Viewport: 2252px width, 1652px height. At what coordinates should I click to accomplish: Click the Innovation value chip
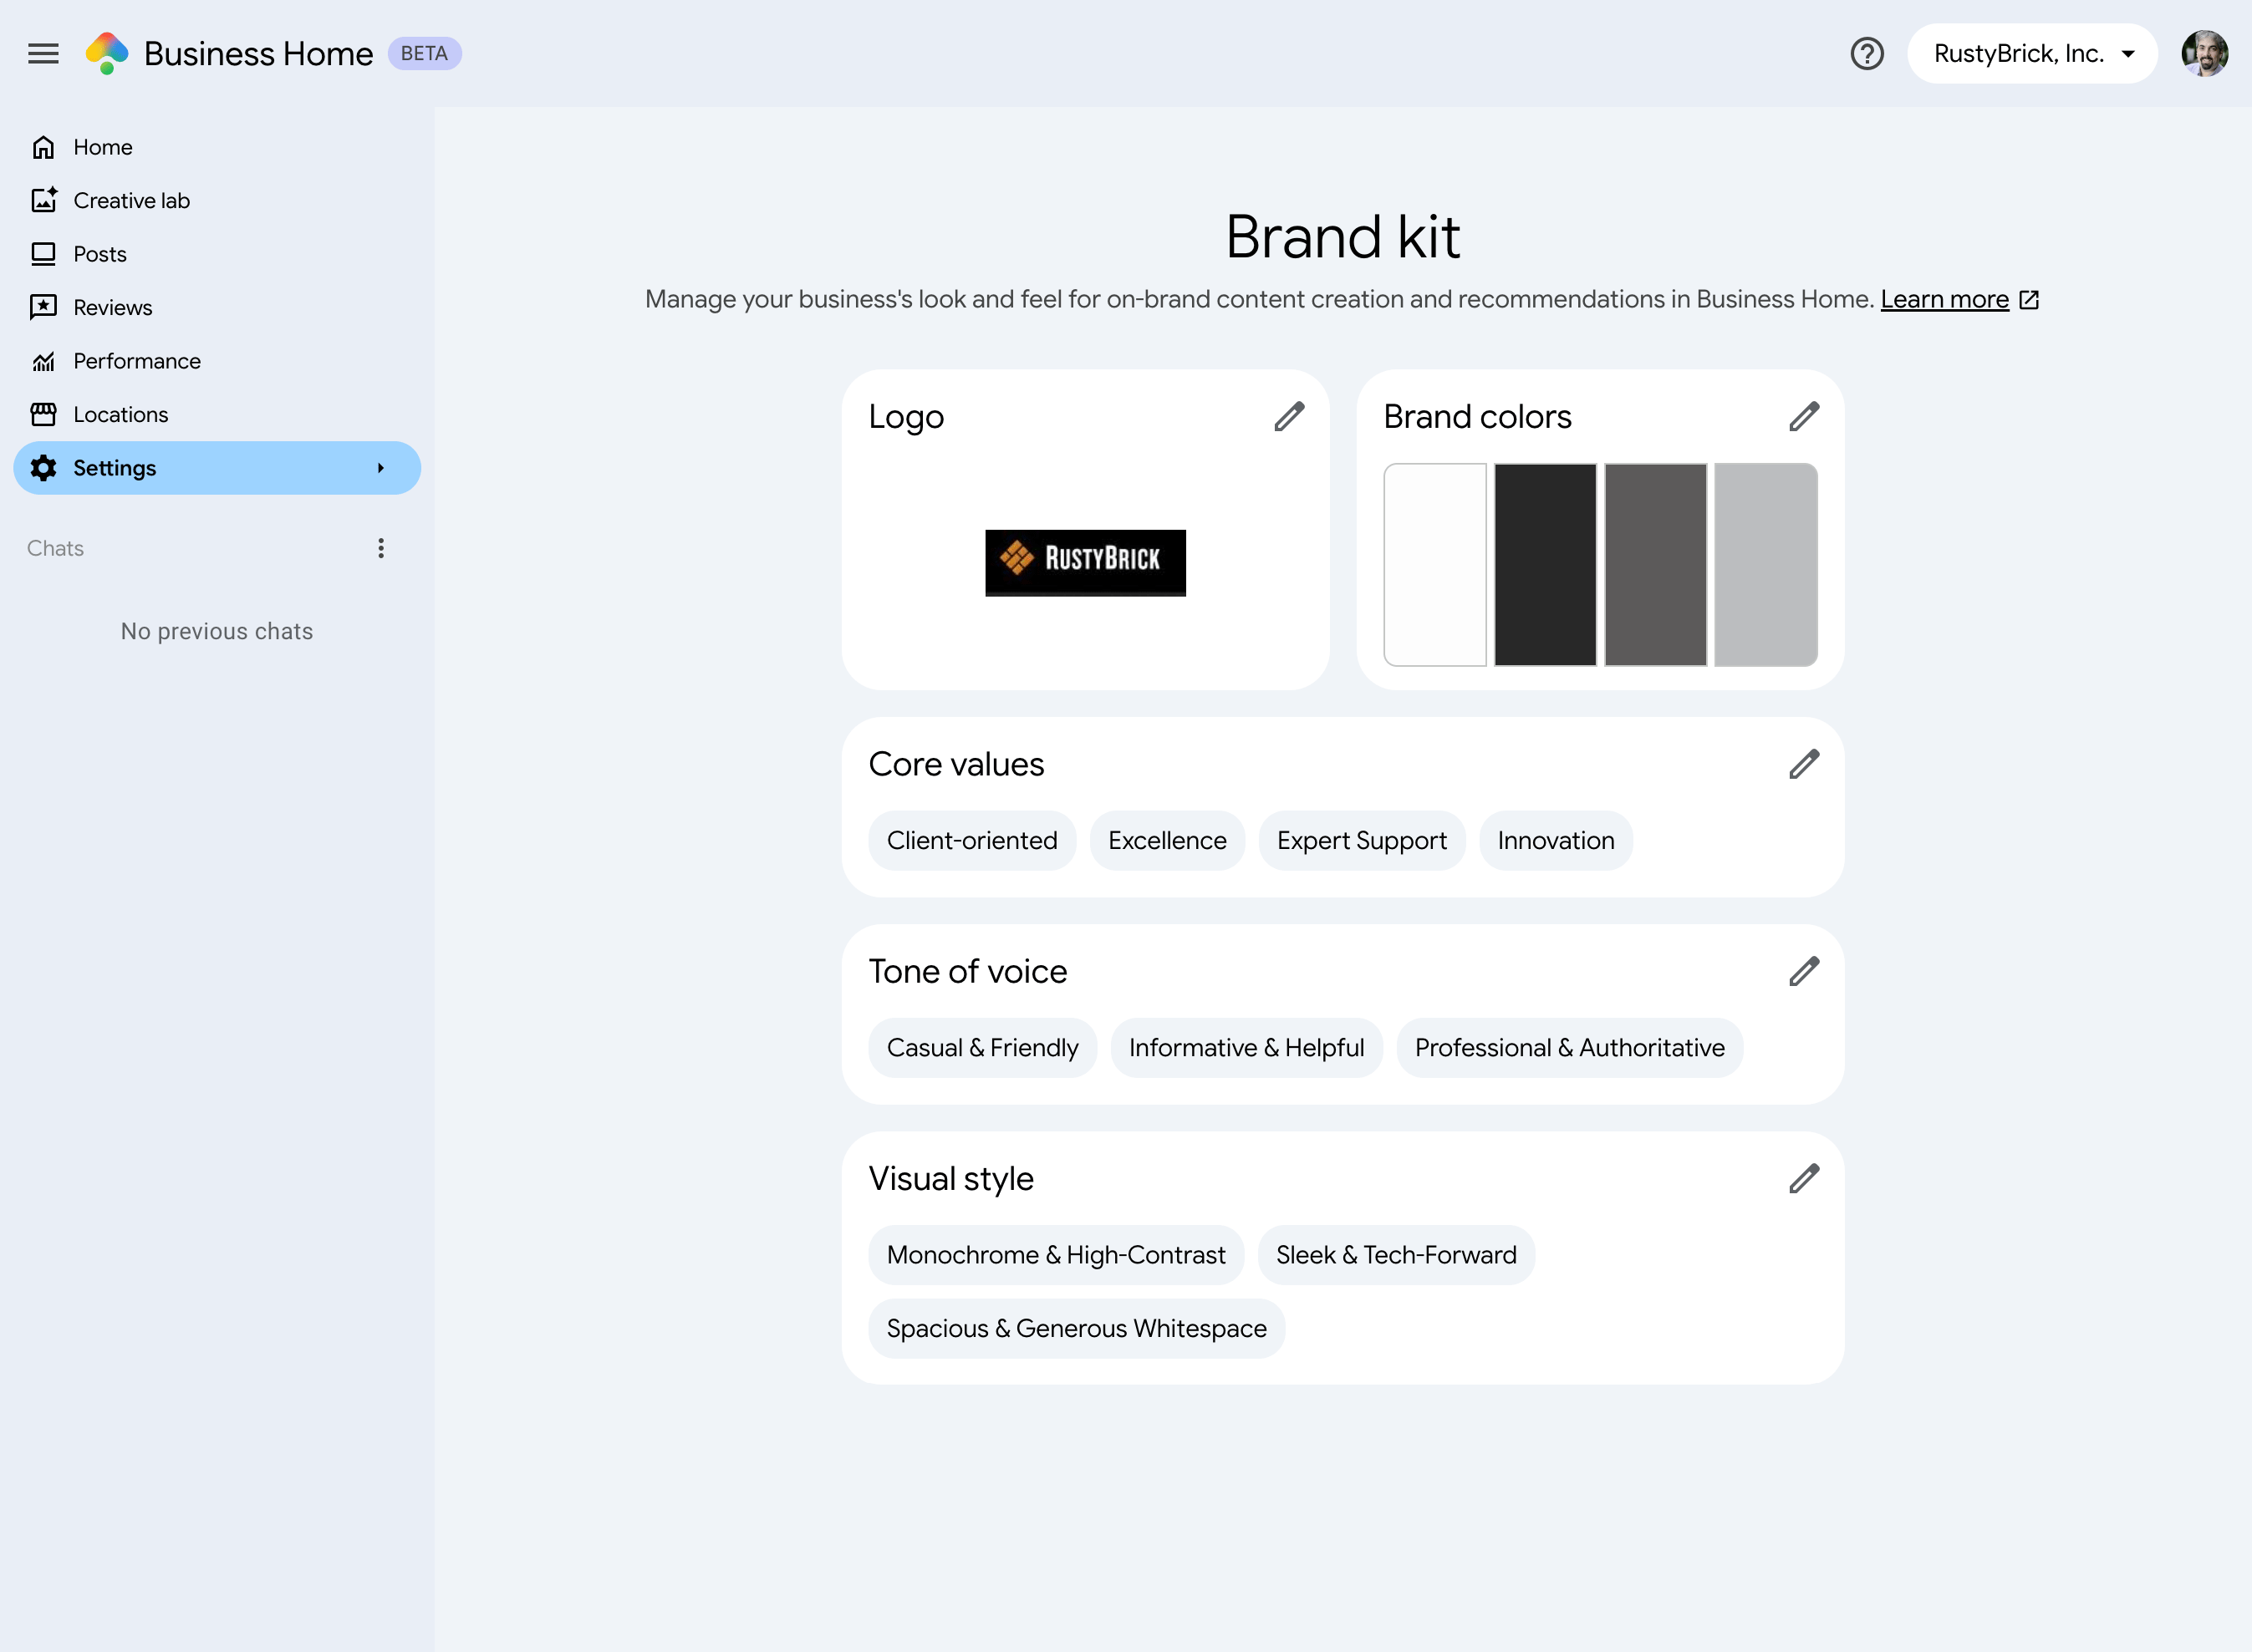(1556, 841)
